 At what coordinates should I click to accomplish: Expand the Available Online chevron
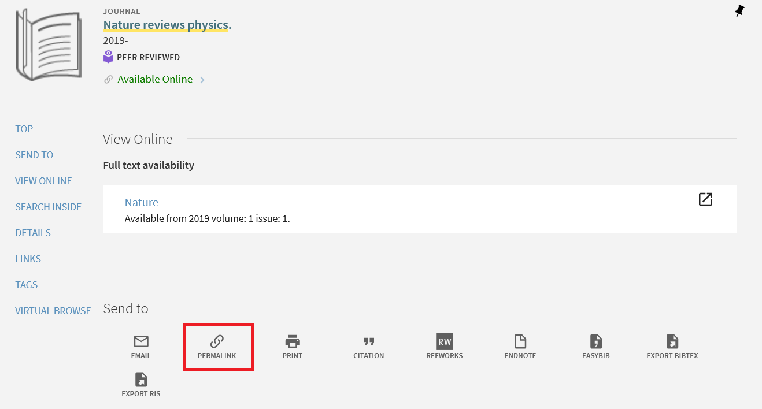pyautogui.click(x=202, y=80)
